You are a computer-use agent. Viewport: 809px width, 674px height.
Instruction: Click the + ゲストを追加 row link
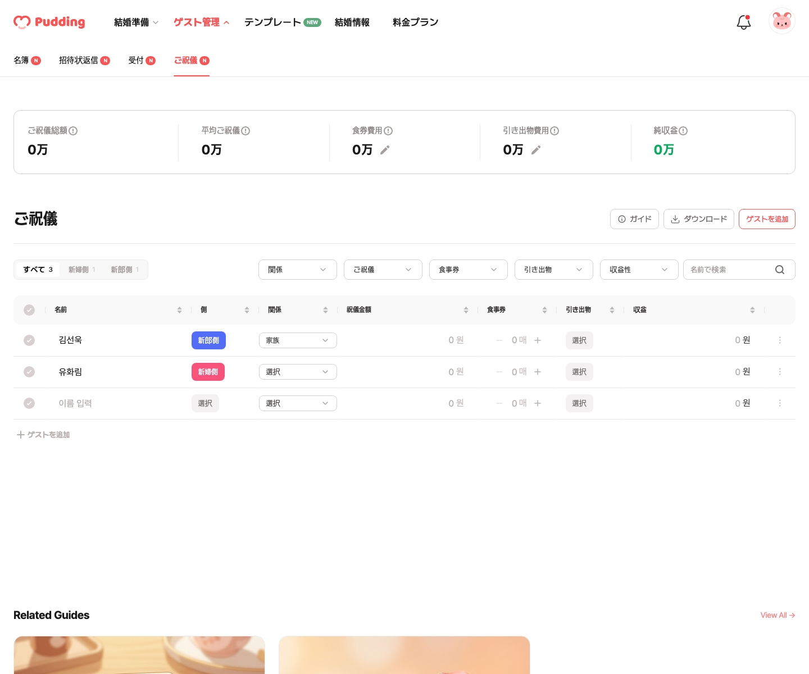coord(43,435)
